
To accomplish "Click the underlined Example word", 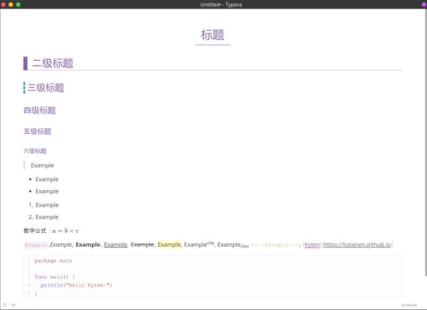I will pyautogui.click(x=115, y=244).
